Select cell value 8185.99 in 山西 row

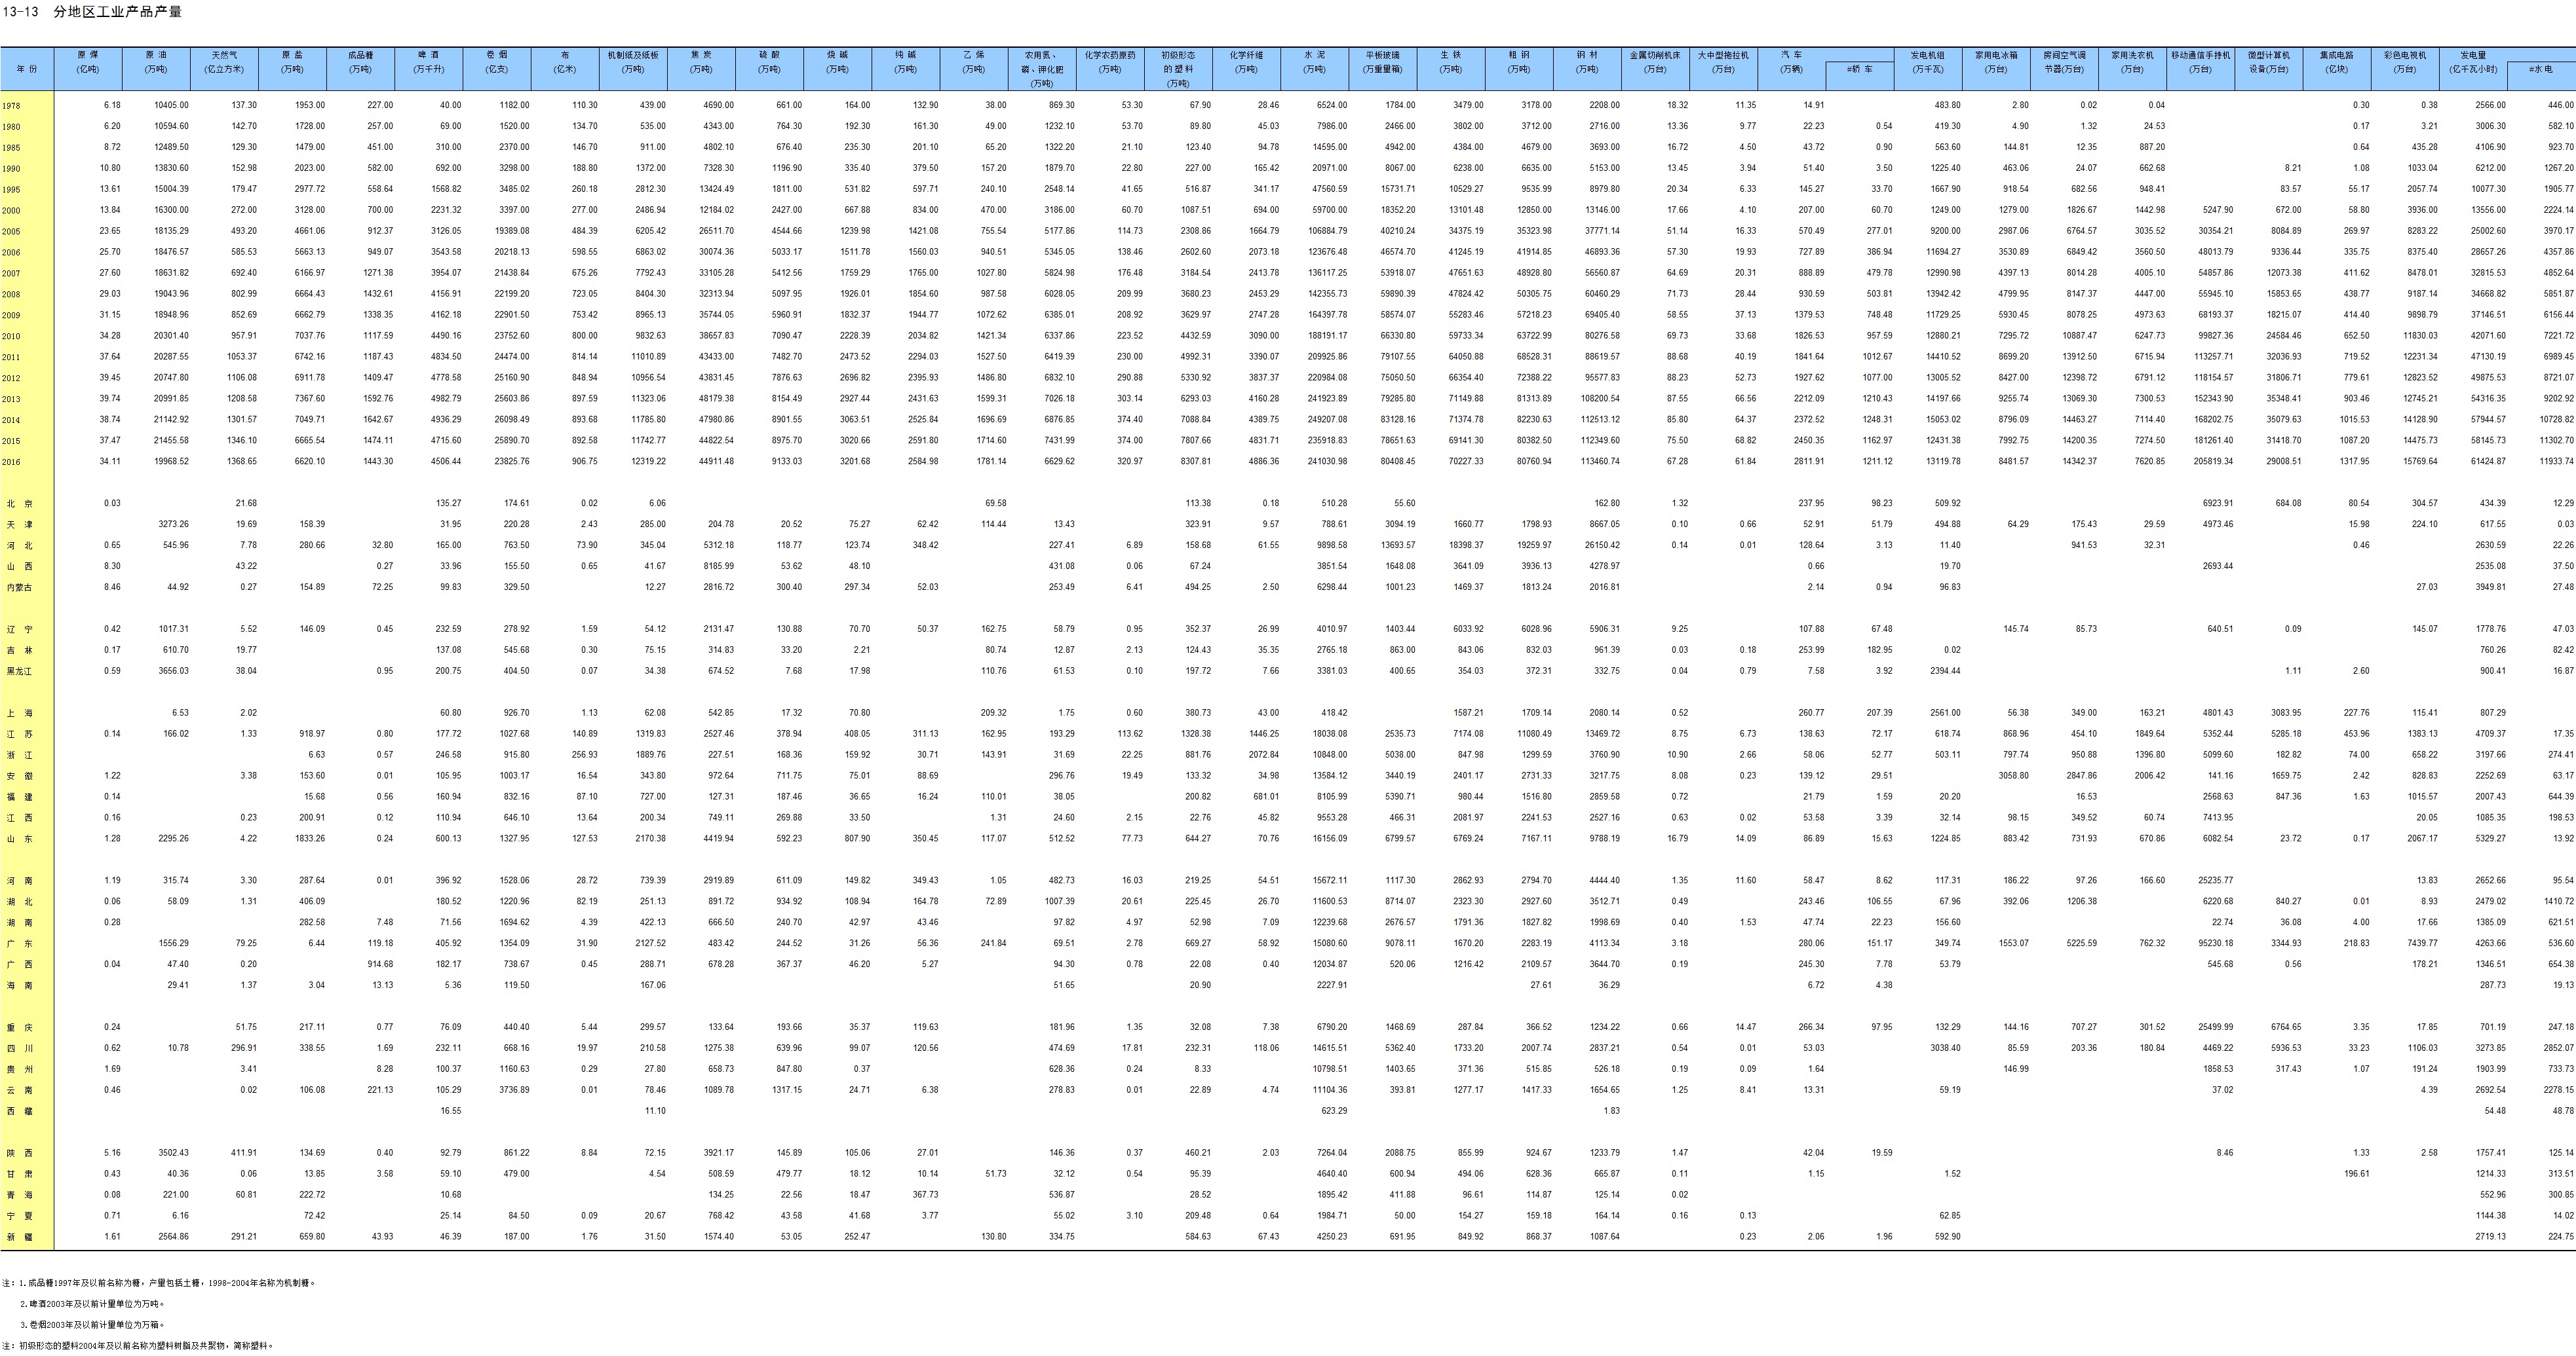(x=718, y=566)
